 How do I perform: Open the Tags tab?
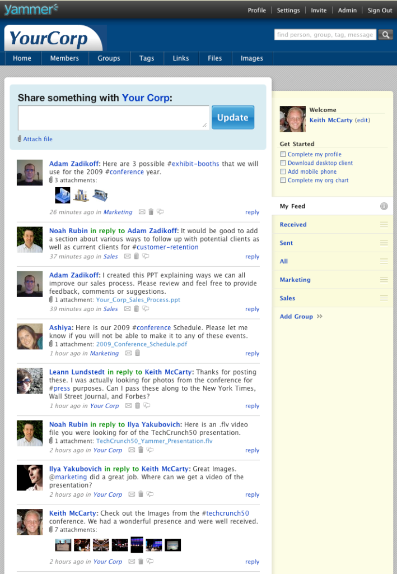[x=147, y=58]
